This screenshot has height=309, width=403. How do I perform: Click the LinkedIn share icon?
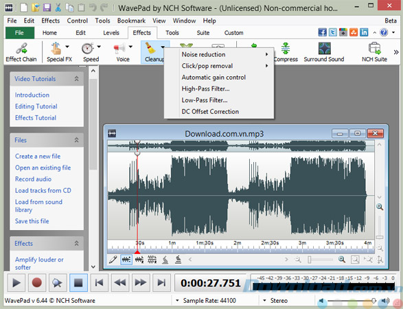point(364,32)
